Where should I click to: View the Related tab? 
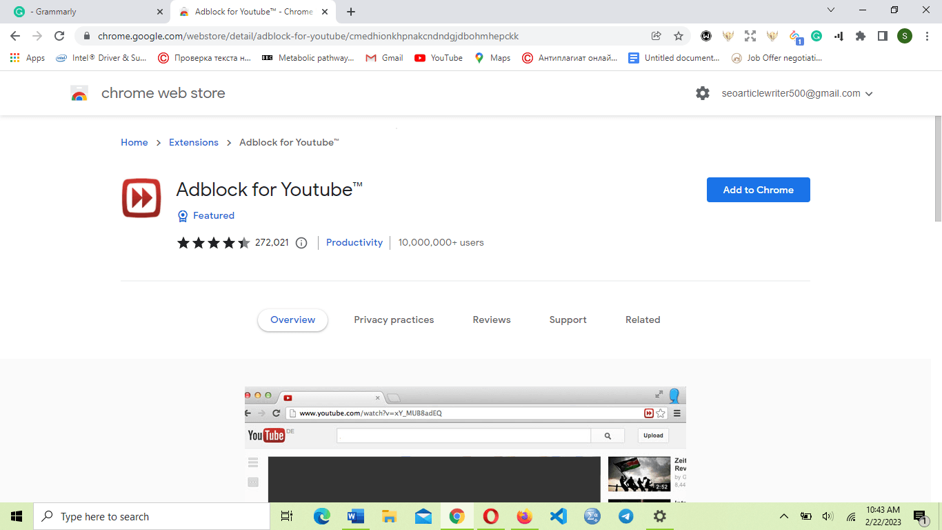coord(643,320)
